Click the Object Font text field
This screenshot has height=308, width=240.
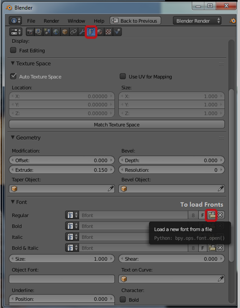click(62, 279)
